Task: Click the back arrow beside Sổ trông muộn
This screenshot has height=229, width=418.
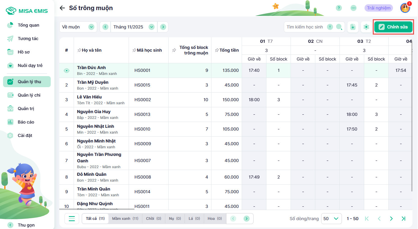Action: pos(62,8)
